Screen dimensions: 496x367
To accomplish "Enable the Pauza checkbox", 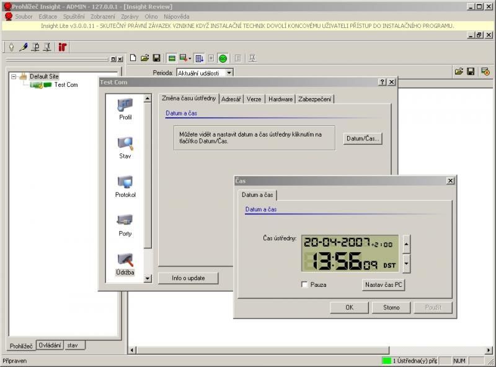I will (304, 285).
